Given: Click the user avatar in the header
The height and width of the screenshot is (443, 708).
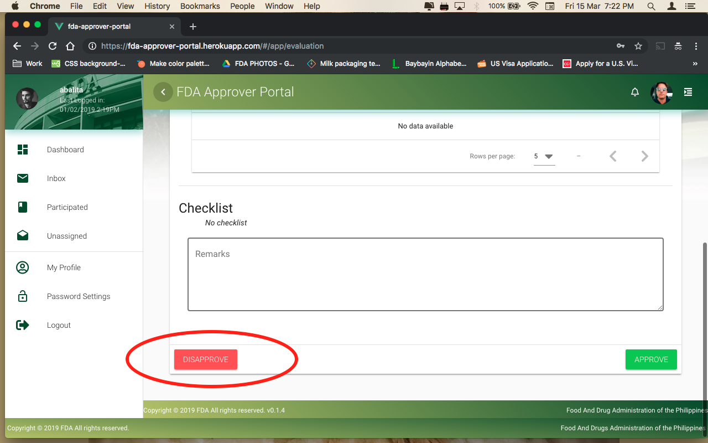Looking at the screenshot, I should coord(662,92).
